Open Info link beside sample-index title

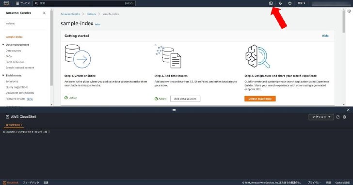click(x=97, y=24)
